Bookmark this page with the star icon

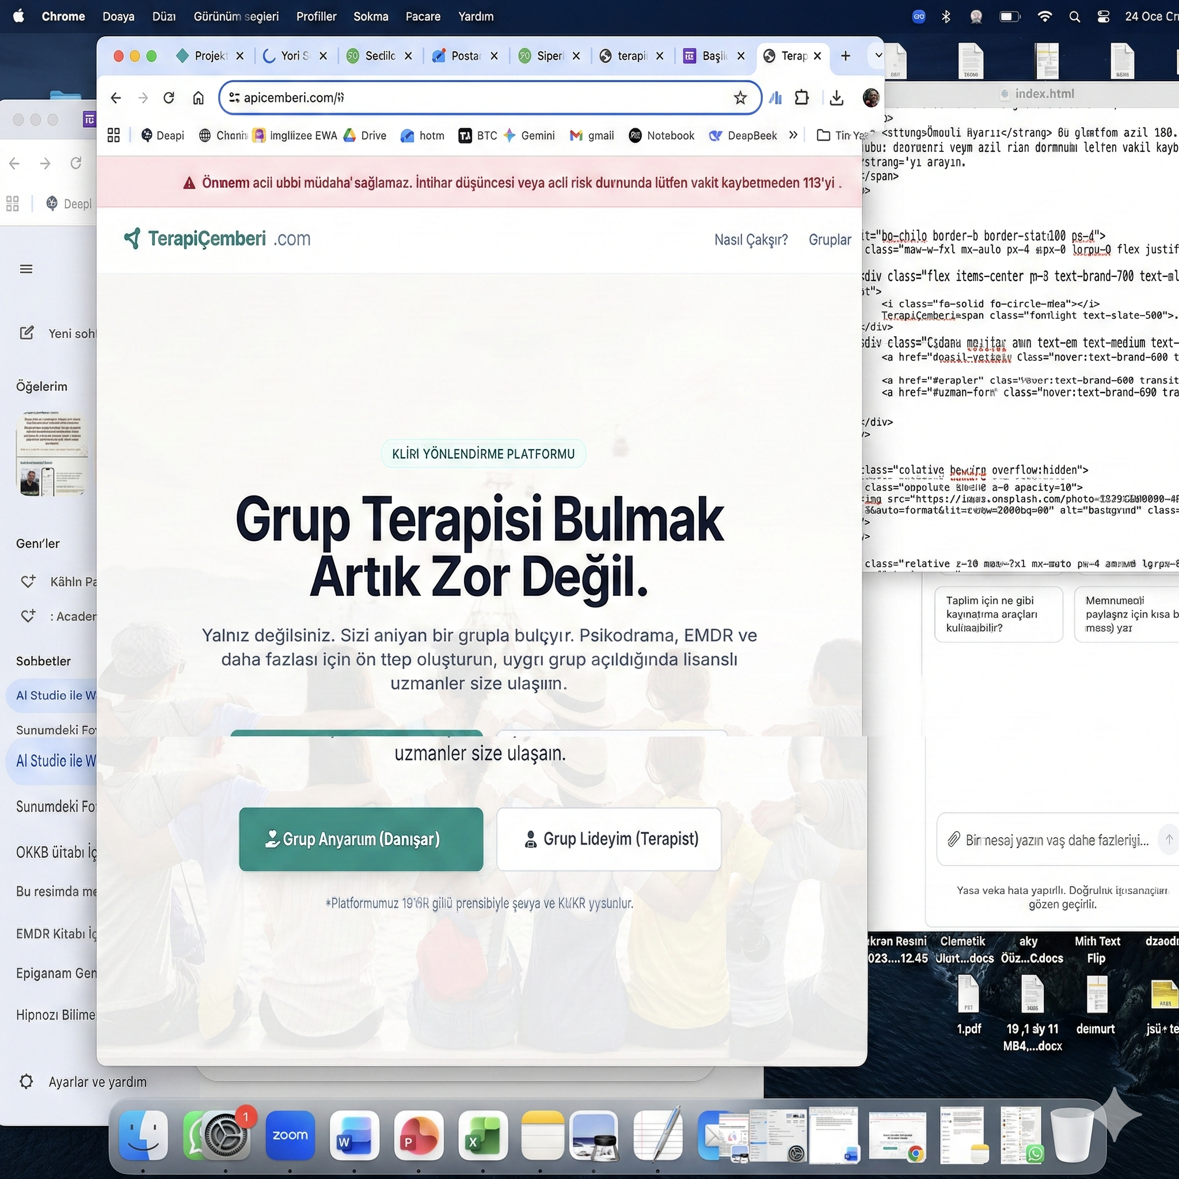coord(740,98)
